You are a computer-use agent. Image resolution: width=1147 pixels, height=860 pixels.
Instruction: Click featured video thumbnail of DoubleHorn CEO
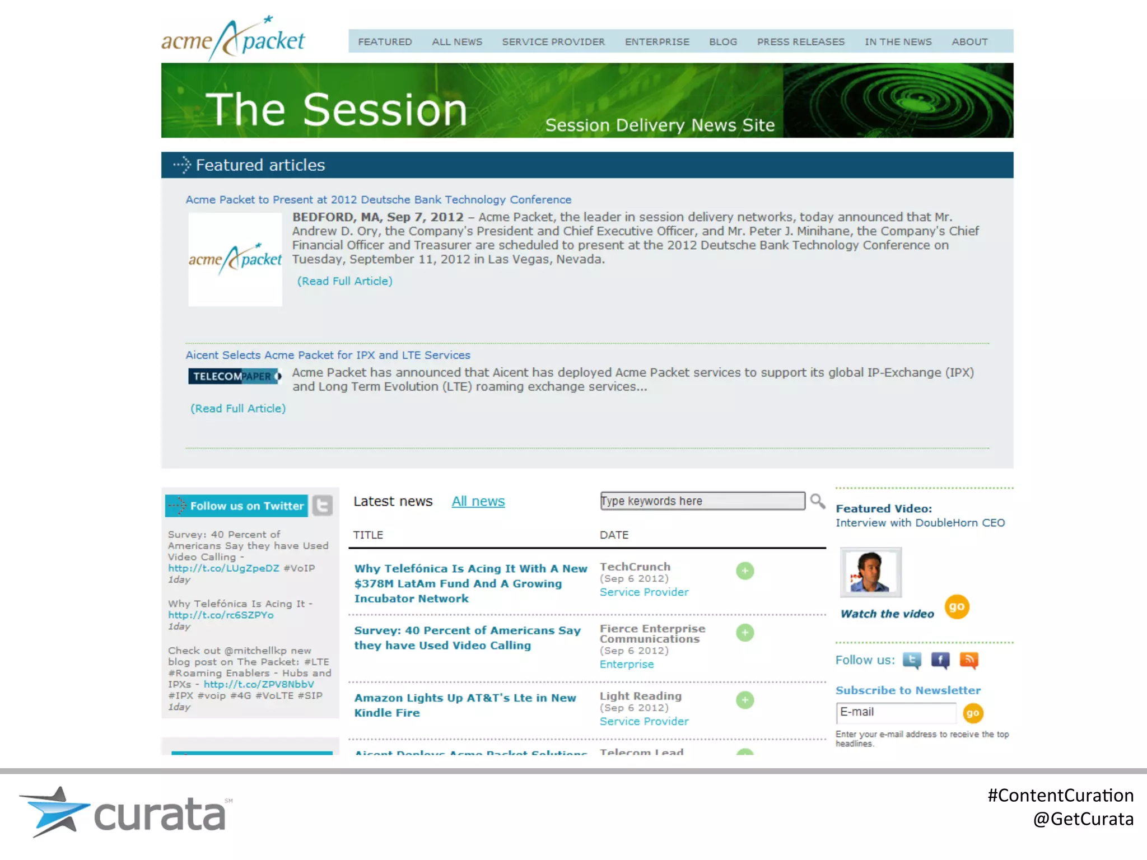click(x=871, y=572)
